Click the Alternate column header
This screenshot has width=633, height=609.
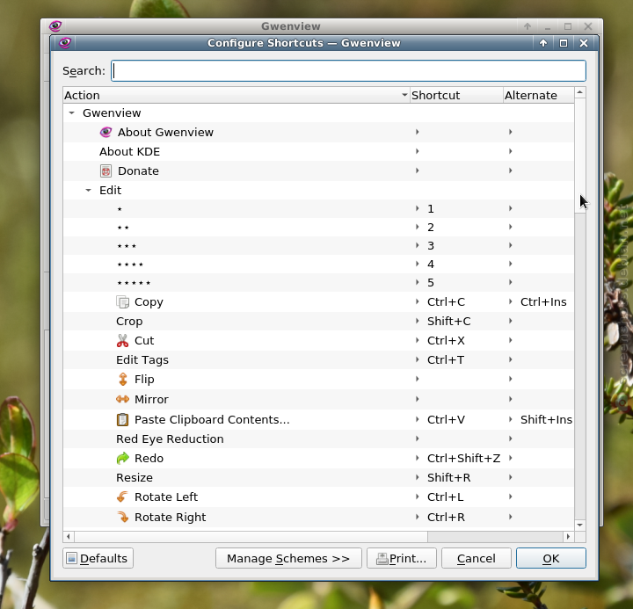click(x=539, y=95)
